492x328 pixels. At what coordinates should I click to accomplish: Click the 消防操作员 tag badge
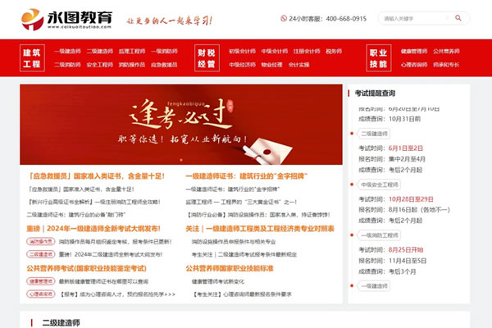point(41,242)
